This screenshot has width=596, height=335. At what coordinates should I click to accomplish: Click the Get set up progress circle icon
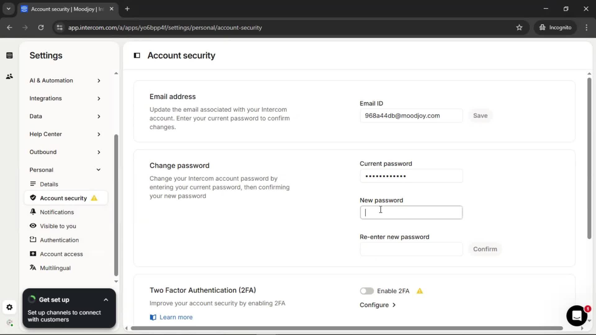(x=32, y=299)
